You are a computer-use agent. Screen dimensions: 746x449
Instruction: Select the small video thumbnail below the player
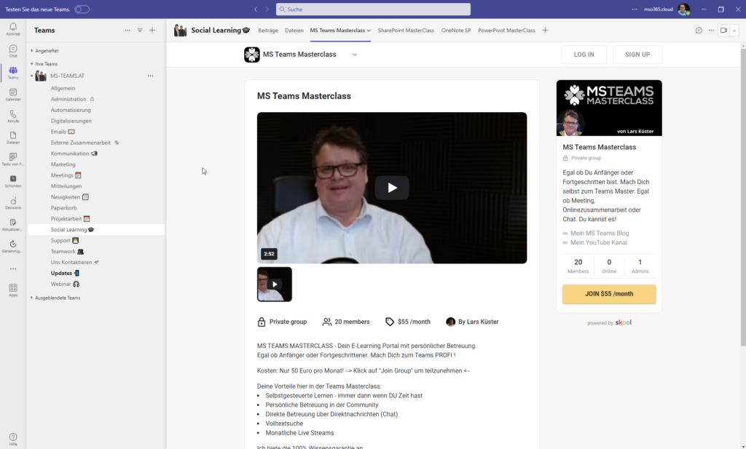pyautogui.click(x=275, y=284)
